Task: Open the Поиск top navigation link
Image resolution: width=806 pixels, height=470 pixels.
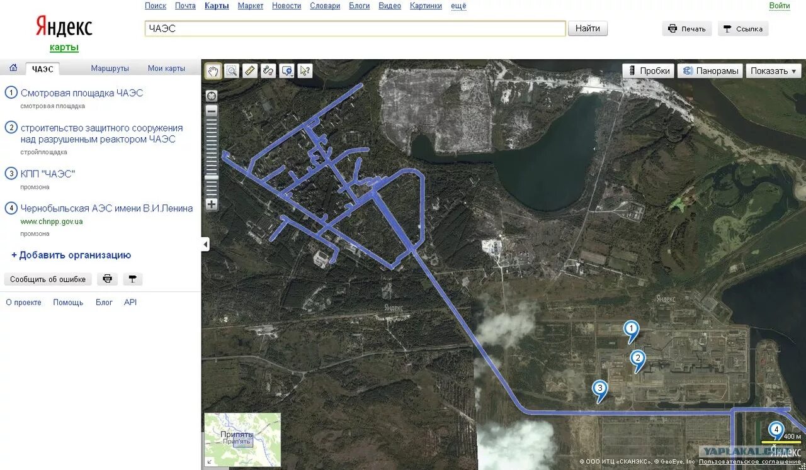Action: point(156,6)
